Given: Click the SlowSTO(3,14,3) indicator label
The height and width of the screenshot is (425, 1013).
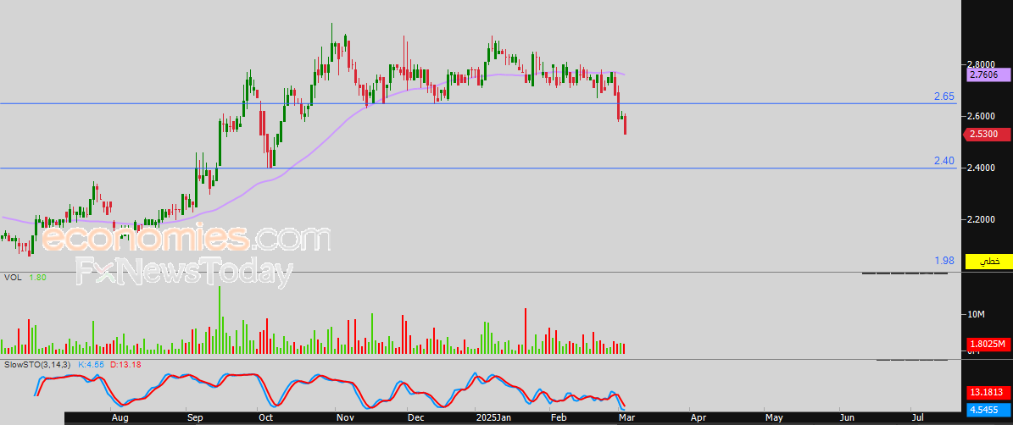Looking at the screenshot, I should (38, 364).
